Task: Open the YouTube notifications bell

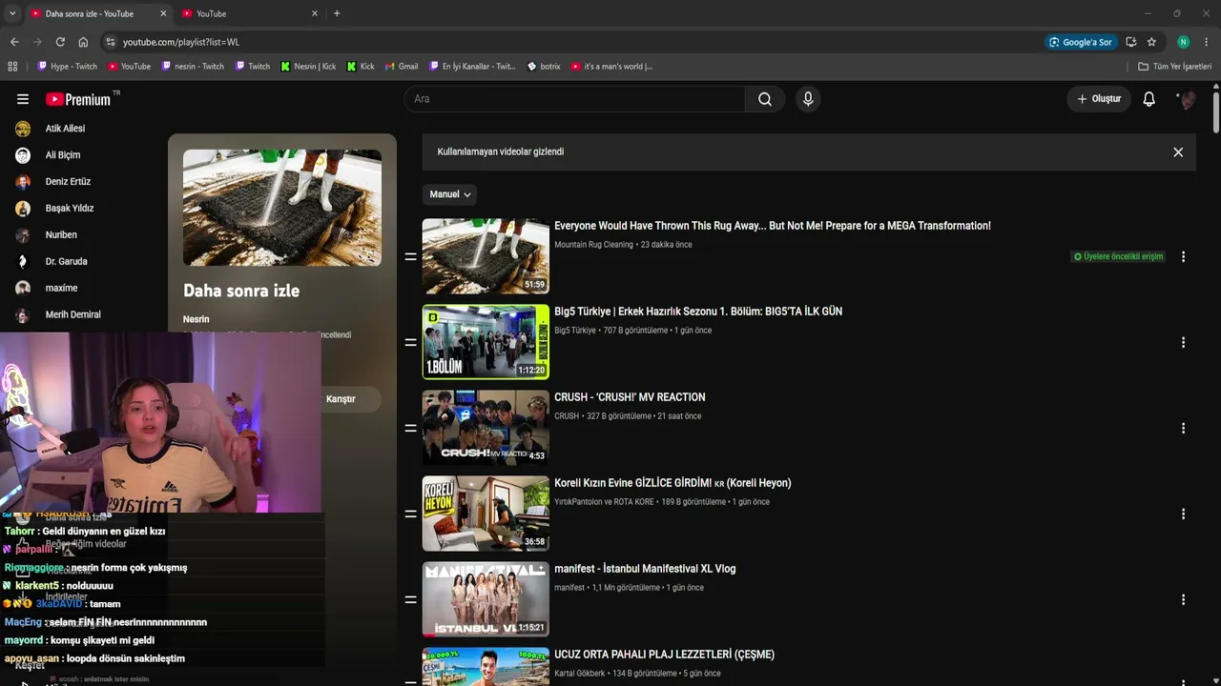Action: pyautogui.click(x=1149, y=99)
